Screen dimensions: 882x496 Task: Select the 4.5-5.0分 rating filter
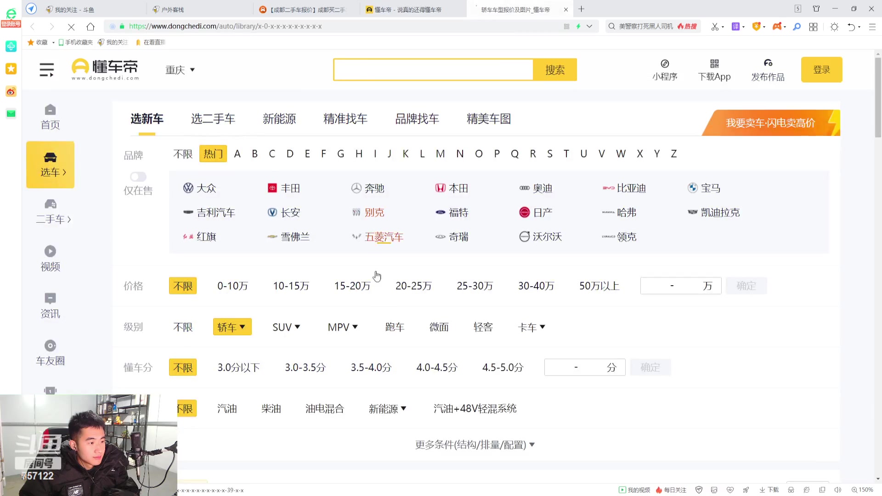[503, 367]
